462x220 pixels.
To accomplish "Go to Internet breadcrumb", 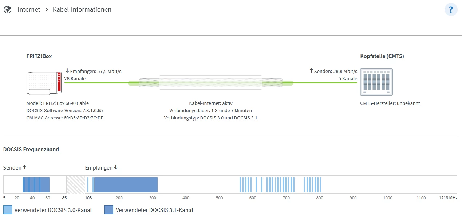I will pyautogui.click(x=29, y=9).
